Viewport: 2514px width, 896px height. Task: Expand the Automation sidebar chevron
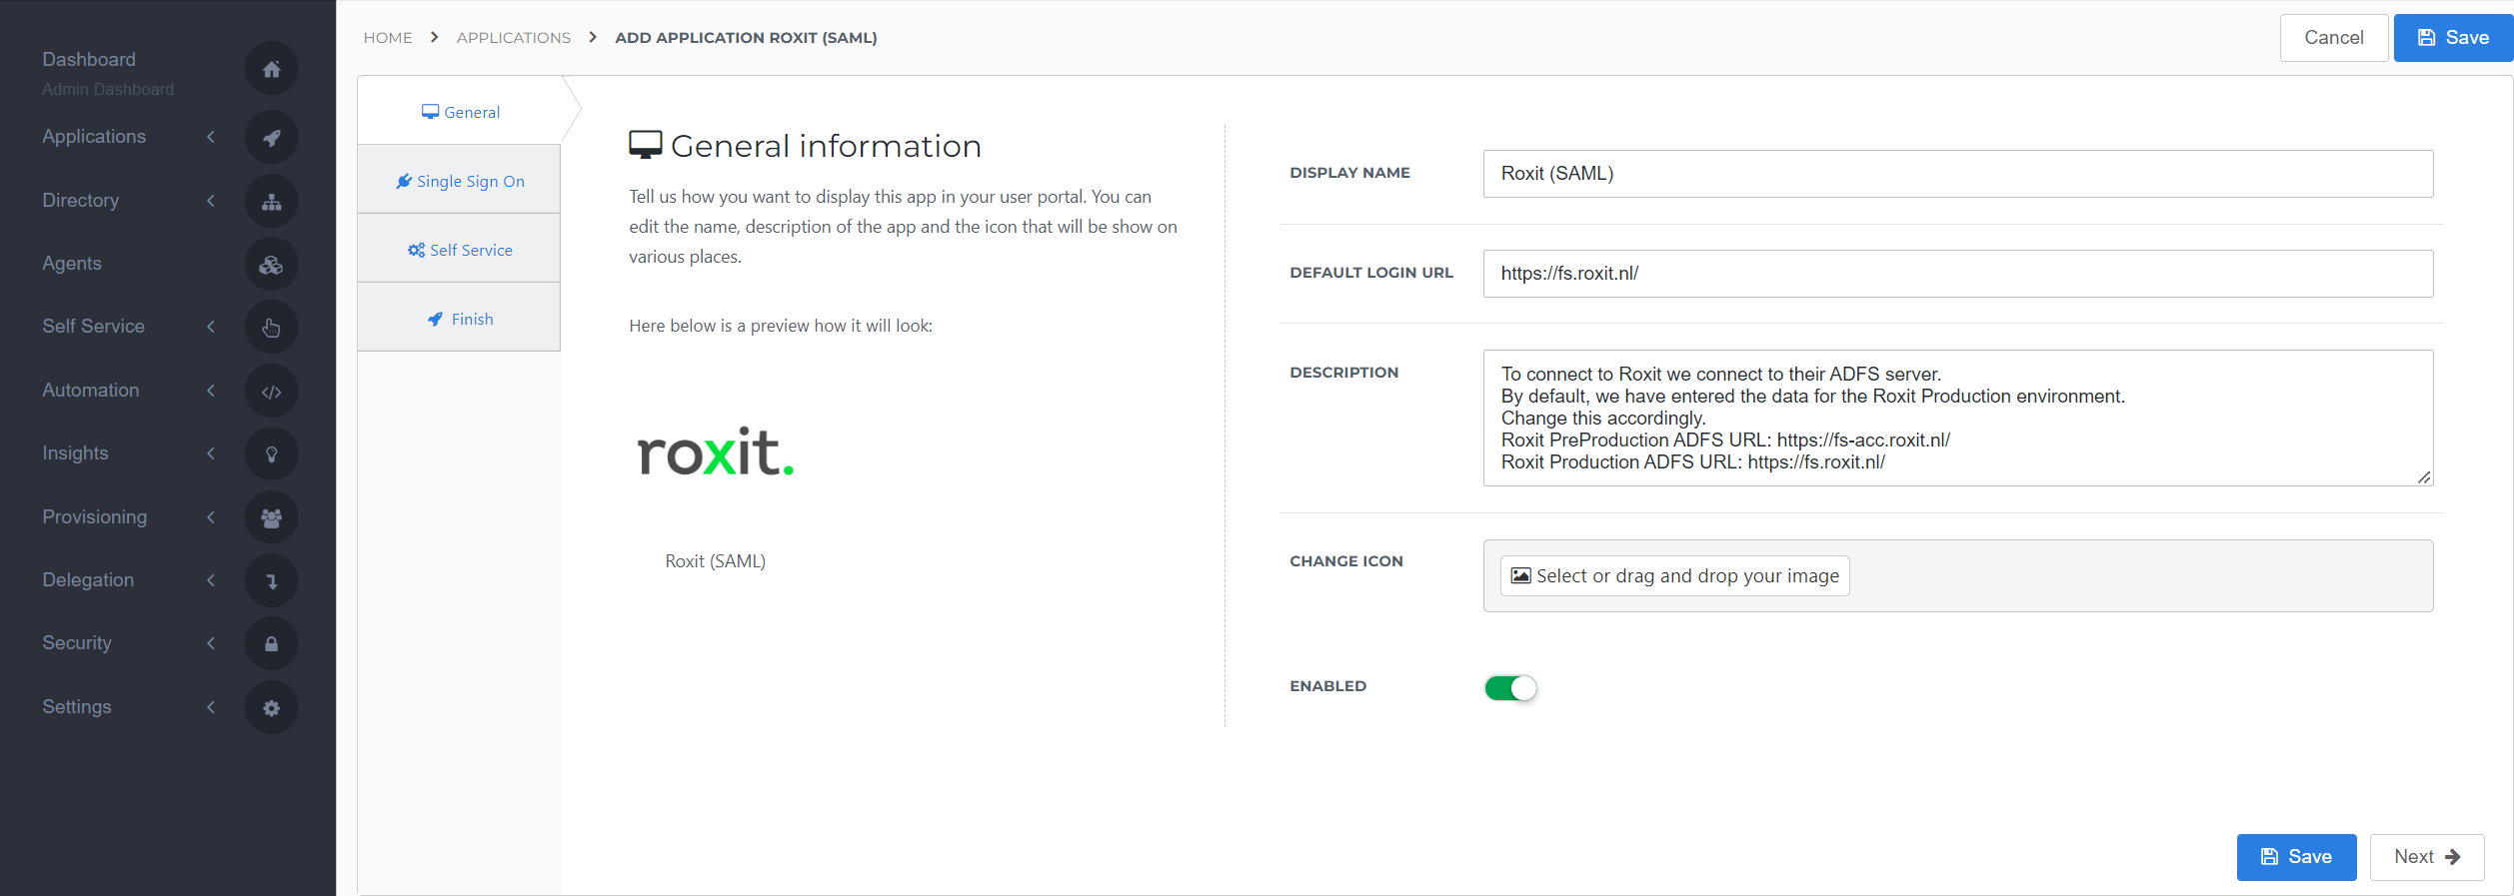point(211,391)
